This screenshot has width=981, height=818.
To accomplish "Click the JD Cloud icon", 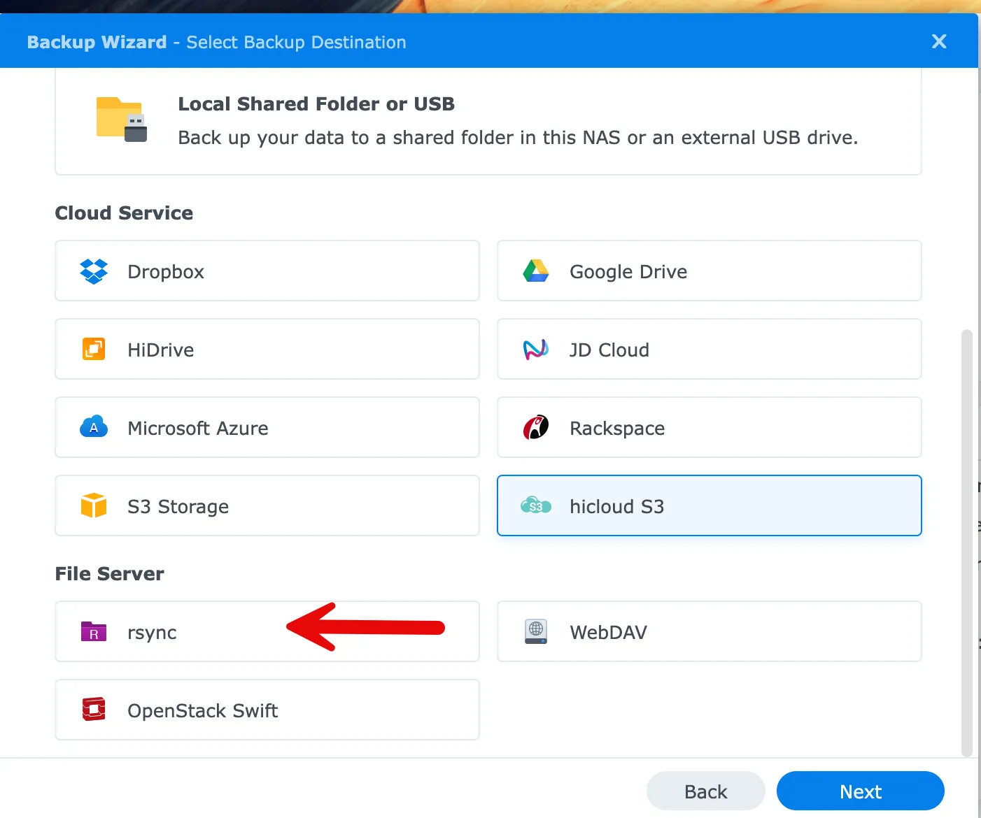I will tap(536, 350).
